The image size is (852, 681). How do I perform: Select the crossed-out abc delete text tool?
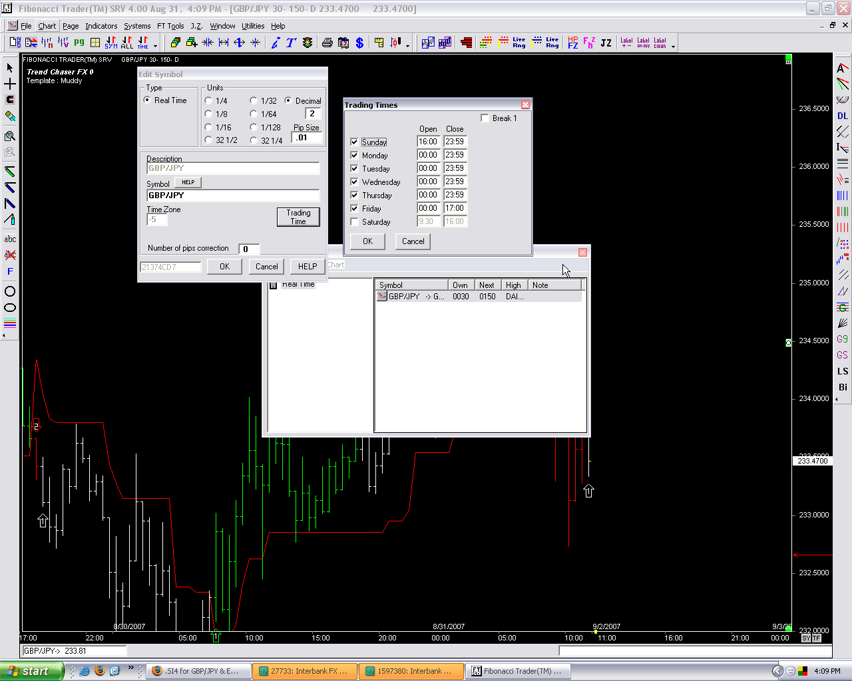pyautogui.click(x=10, y=255)
